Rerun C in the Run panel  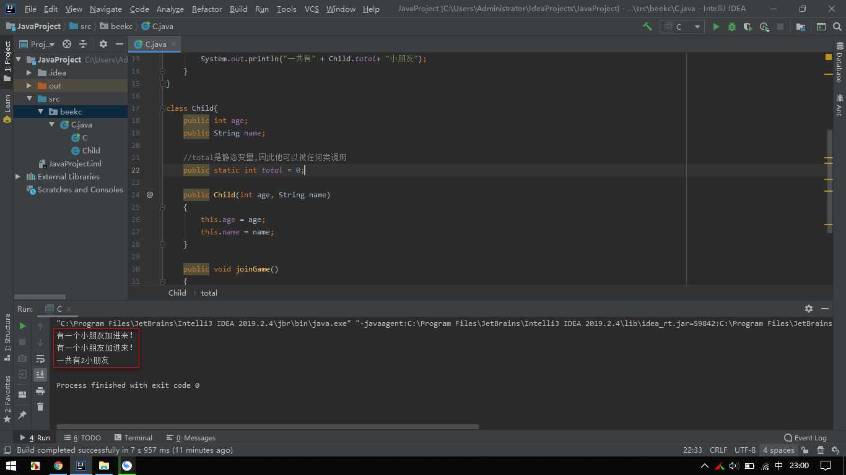coord(22,326)
